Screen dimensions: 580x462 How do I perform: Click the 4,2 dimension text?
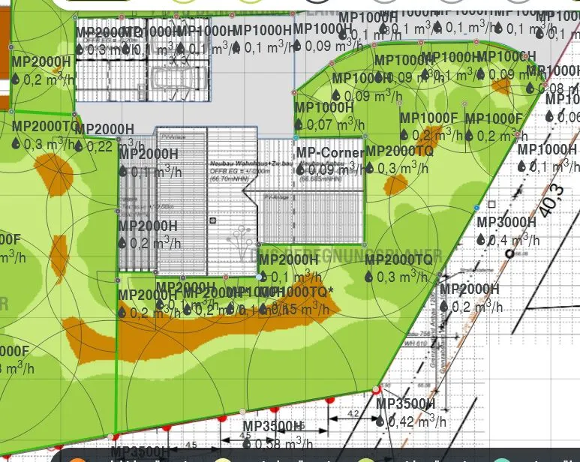[x=353, y=413]
